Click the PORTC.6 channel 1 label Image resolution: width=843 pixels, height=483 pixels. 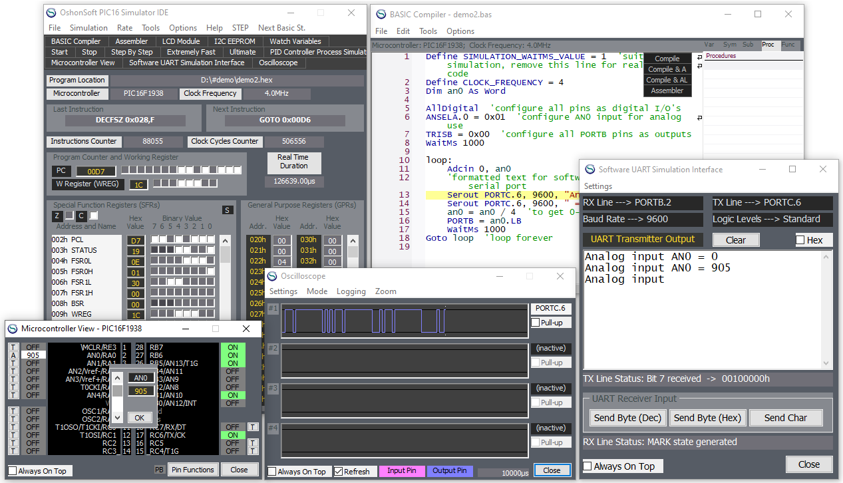550,309
